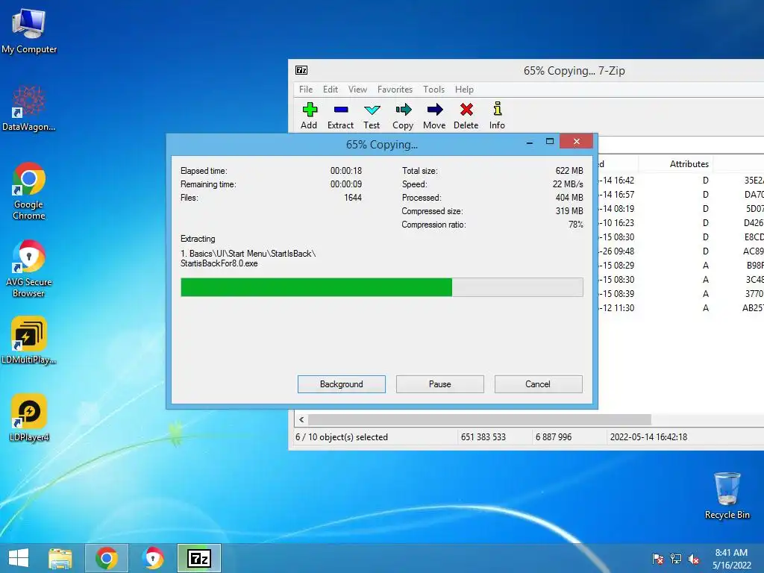The width and height of the screenshot is (764, 573).
Task: Select the Google Chrome desktop icon
Action: click(x=29, y=191)
